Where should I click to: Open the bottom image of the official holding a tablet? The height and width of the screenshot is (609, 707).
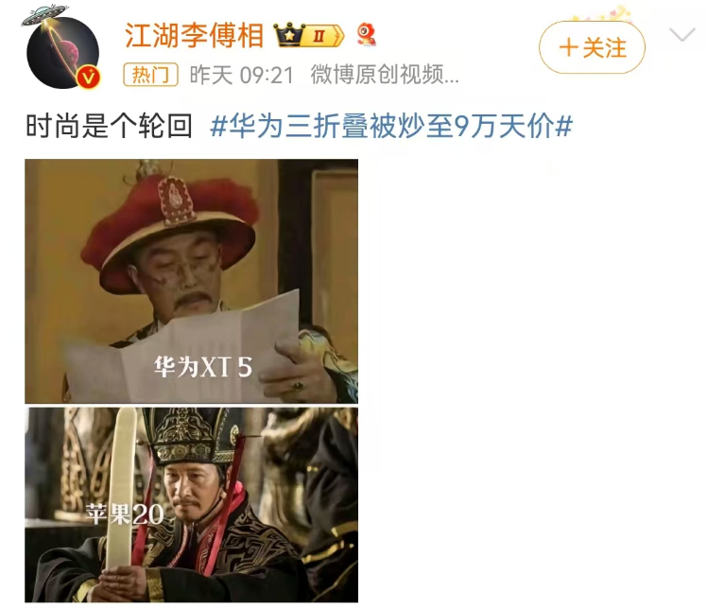tap(191, 505)
